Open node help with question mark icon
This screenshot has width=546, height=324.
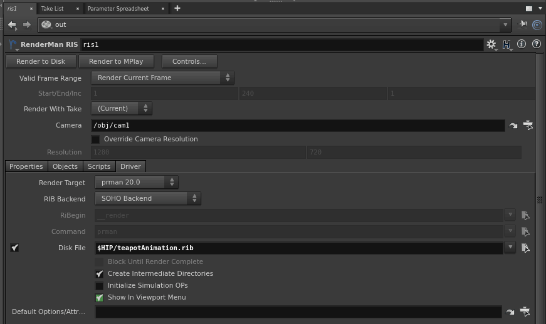coord(537,44)
